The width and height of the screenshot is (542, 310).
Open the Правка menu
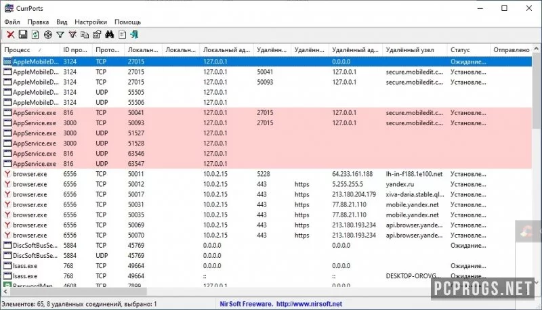[x=38, y=22]
